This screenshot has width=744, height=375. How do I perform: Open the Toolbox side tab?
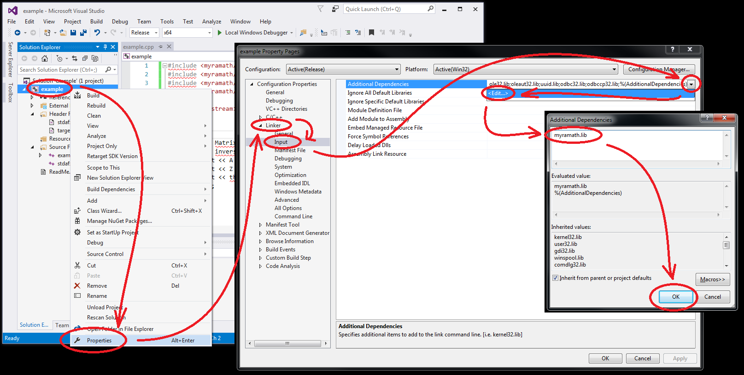click(11, 92)
